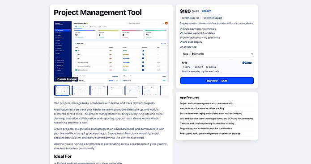Click the HOSTING TIER label
311x164 pixels.
pyautogui.click(x=188, y=47)
